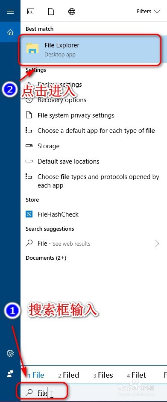Click the File system privacy page icon
The height and width of the screenshot is (402, 167).
pos(29,115)
